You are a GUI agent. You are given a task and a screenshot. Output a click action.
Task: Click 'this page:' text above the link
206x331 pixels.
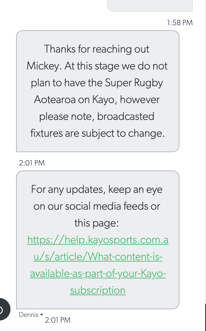pos(96,223)
